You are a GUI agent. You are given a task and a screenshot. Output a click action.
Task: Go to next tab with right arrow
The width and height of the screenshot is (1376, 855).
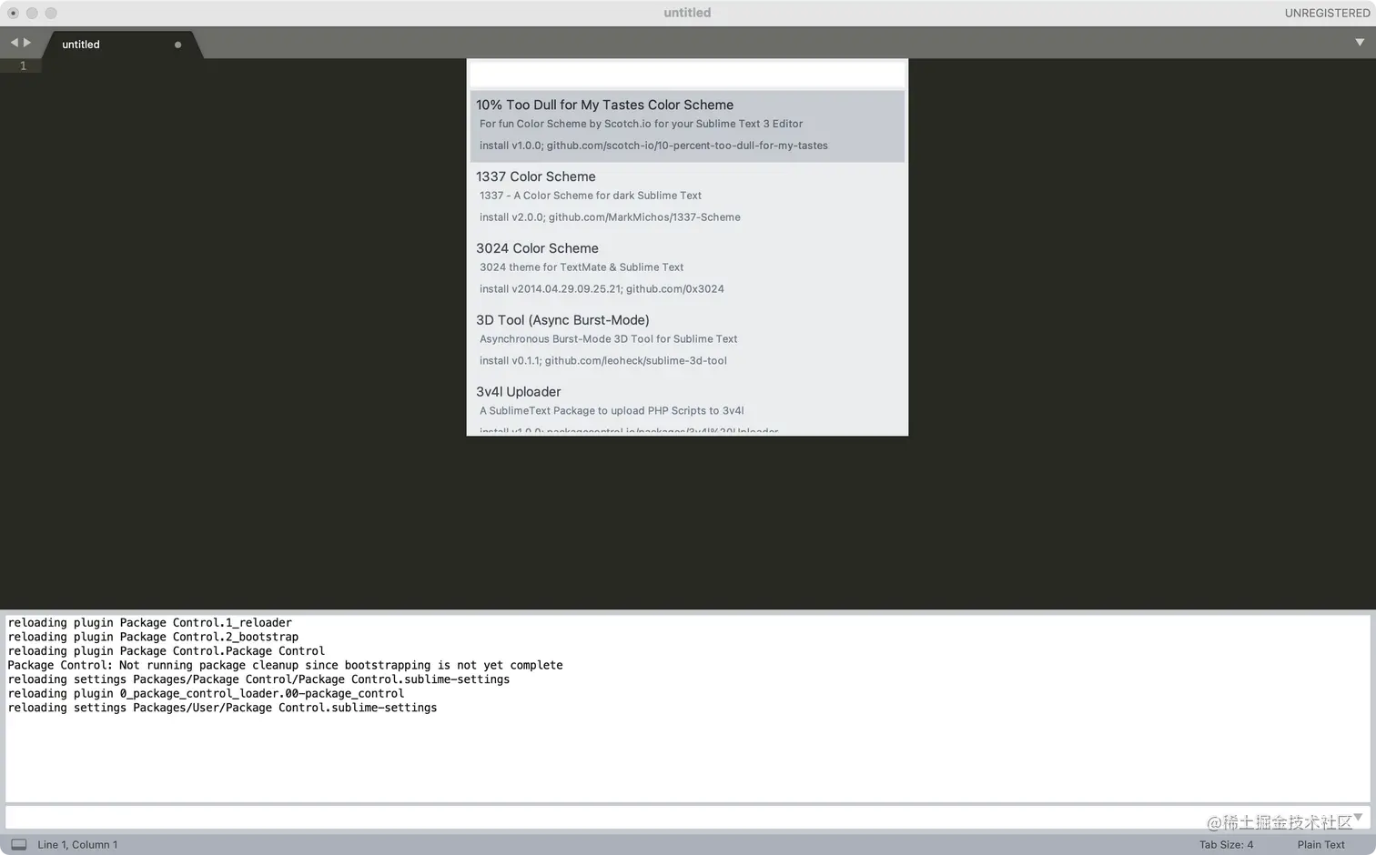tap(27, 43)
